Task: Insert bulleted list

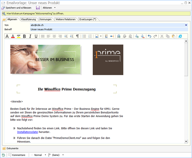Action: (x=84, y=36)
